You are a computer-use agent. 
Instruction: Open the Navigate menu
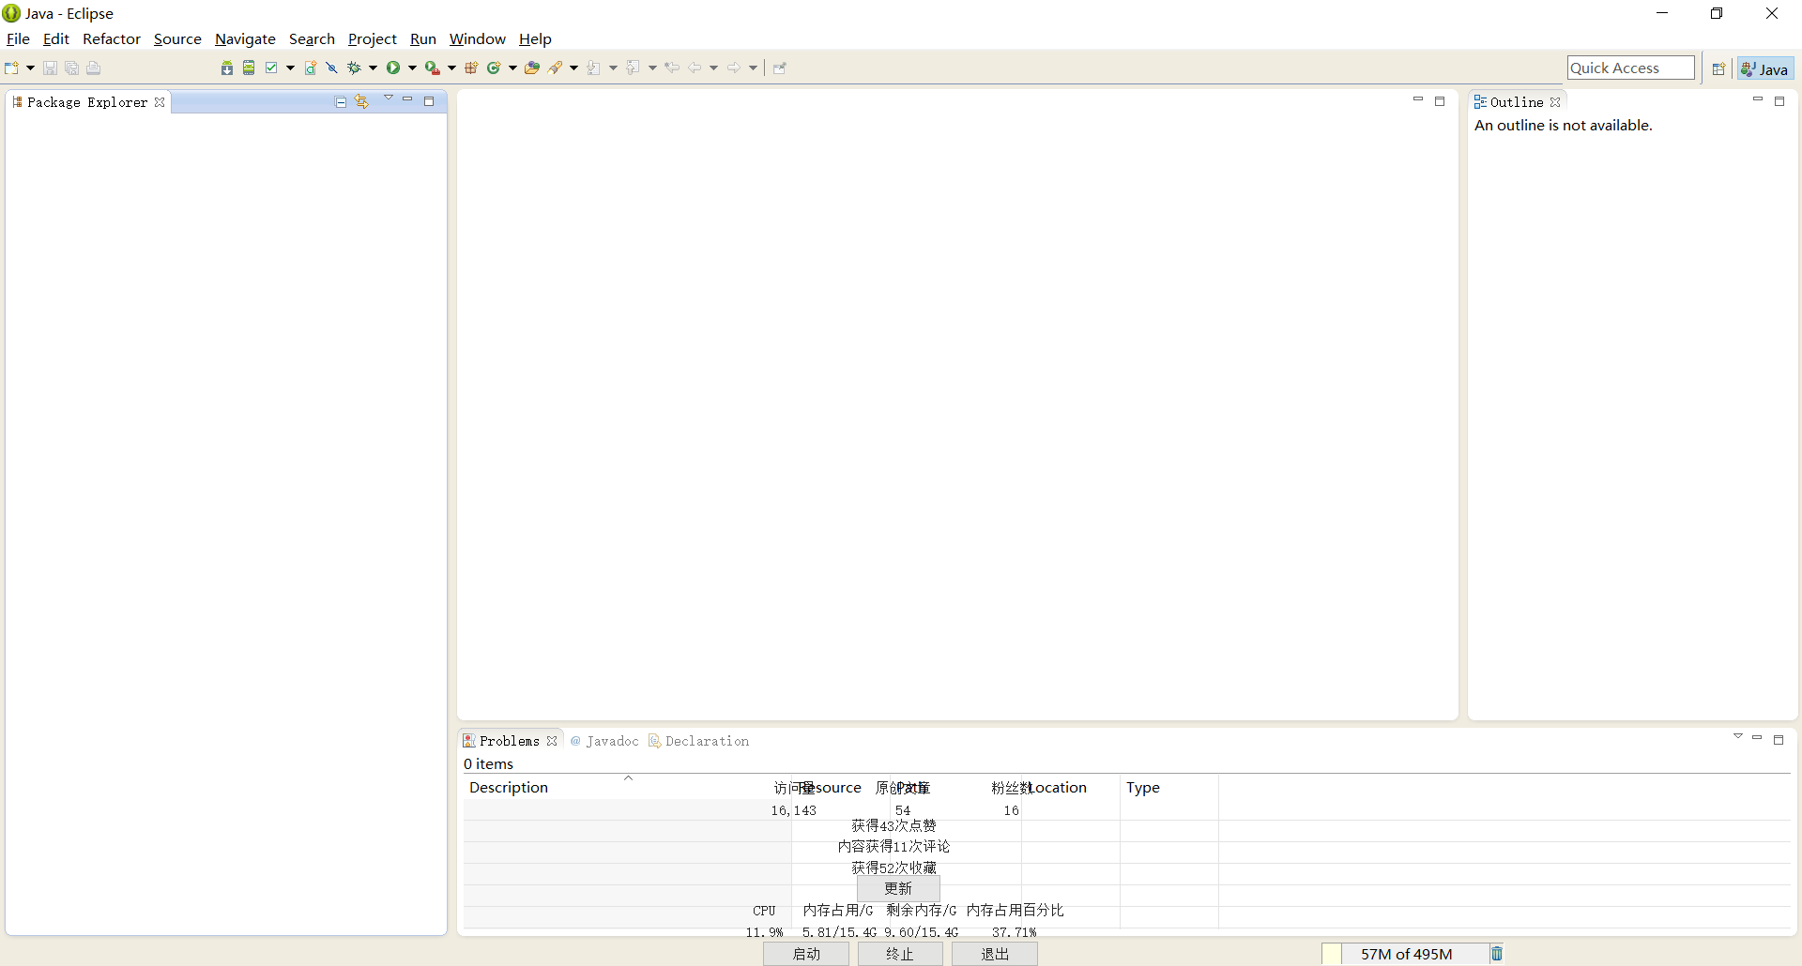tap(245, 38)
